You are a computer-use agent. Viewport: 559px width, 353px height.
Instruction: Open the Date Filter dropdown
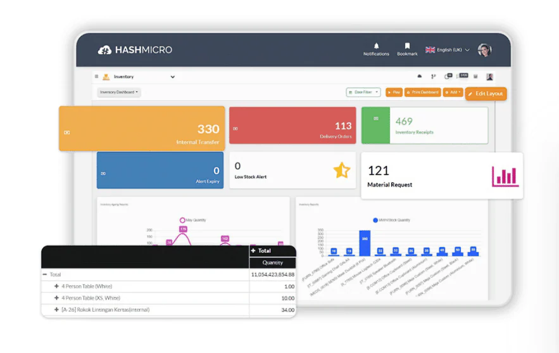click(x=363, y=92)
